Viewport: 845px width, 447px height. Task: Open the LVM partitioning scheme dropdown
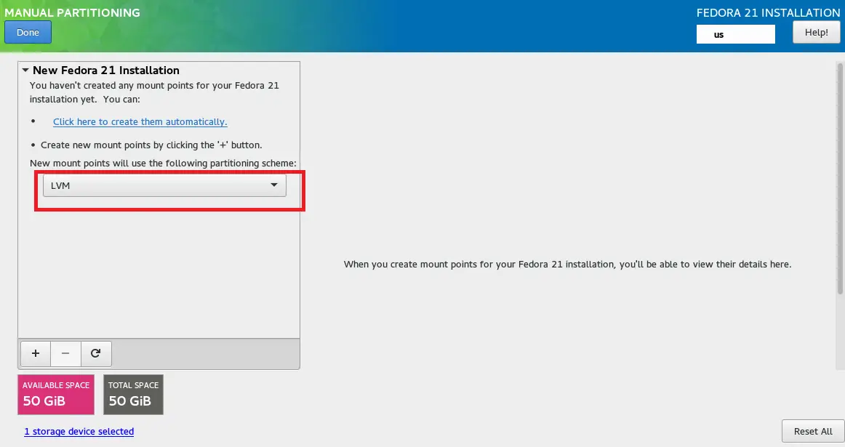[164, 186]
